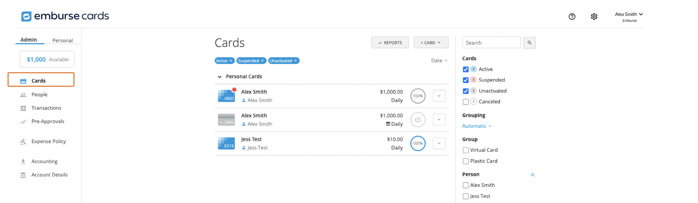Enable the Canceled cards checkbox

pyautogui.click(x=466, y=101)
